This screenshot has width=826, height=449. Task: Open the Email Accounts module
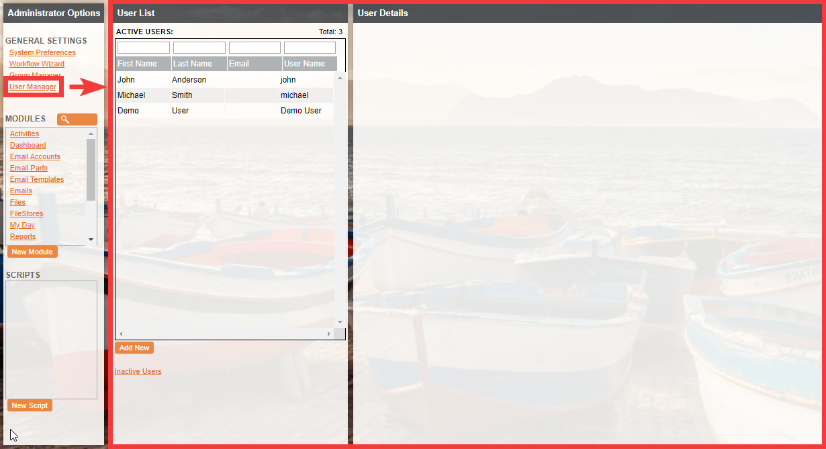pyautogui.click(x=35, y=156)
